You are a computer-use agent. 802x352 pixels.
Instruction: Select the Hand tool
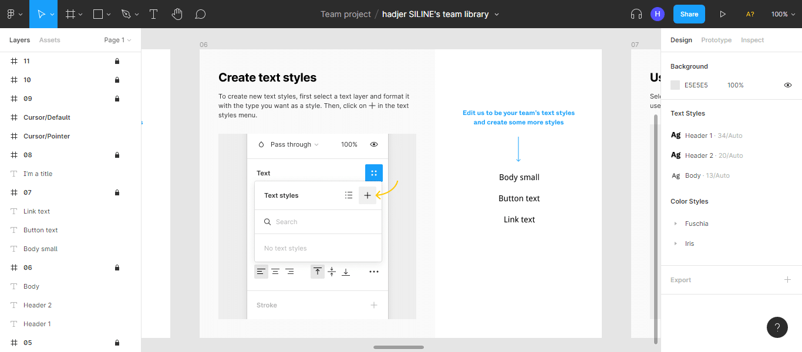pyautogui.click(x=177, y=14)
